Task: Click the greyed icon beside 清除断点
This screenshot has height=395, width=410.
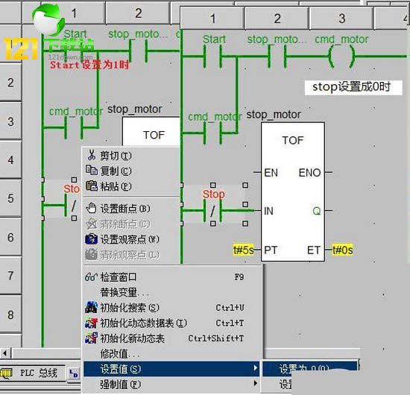Action: tap(92, 224)
